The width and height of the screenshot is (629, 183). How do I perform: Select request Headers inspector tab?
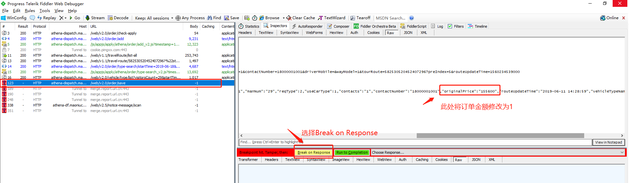[245, 33]
